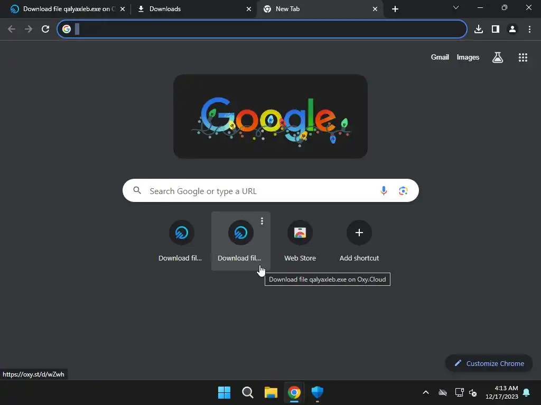541x405 pixels.
Task: Open Windows Security shield on taskbar
Action: pos(318,392)
